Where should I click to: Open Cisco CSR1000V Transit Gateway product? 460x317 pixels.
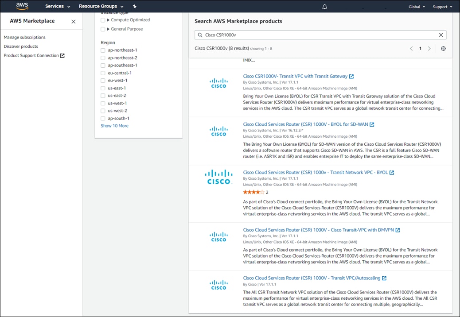(x=295, y=76)
